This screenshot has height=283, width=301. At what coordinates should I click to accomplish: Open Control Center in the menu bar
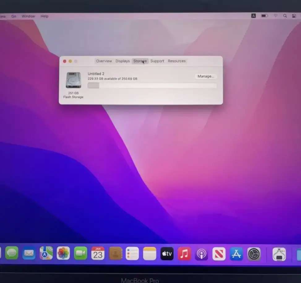coord(294,16)
